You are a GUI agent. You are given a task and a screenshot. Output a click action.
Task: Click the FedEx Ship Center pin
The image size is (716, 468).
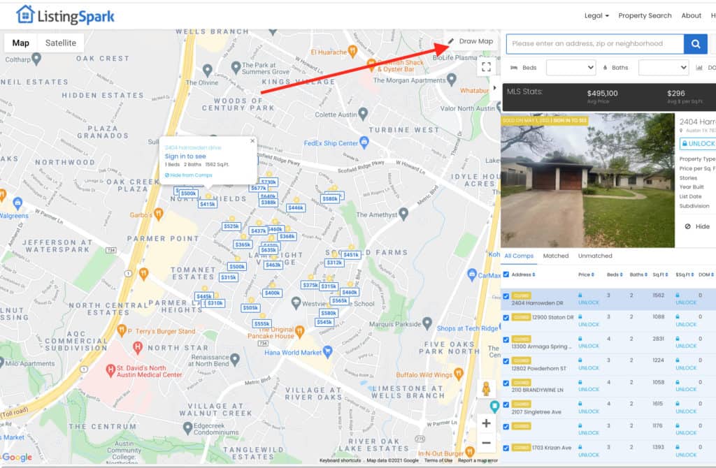[364, 142]
